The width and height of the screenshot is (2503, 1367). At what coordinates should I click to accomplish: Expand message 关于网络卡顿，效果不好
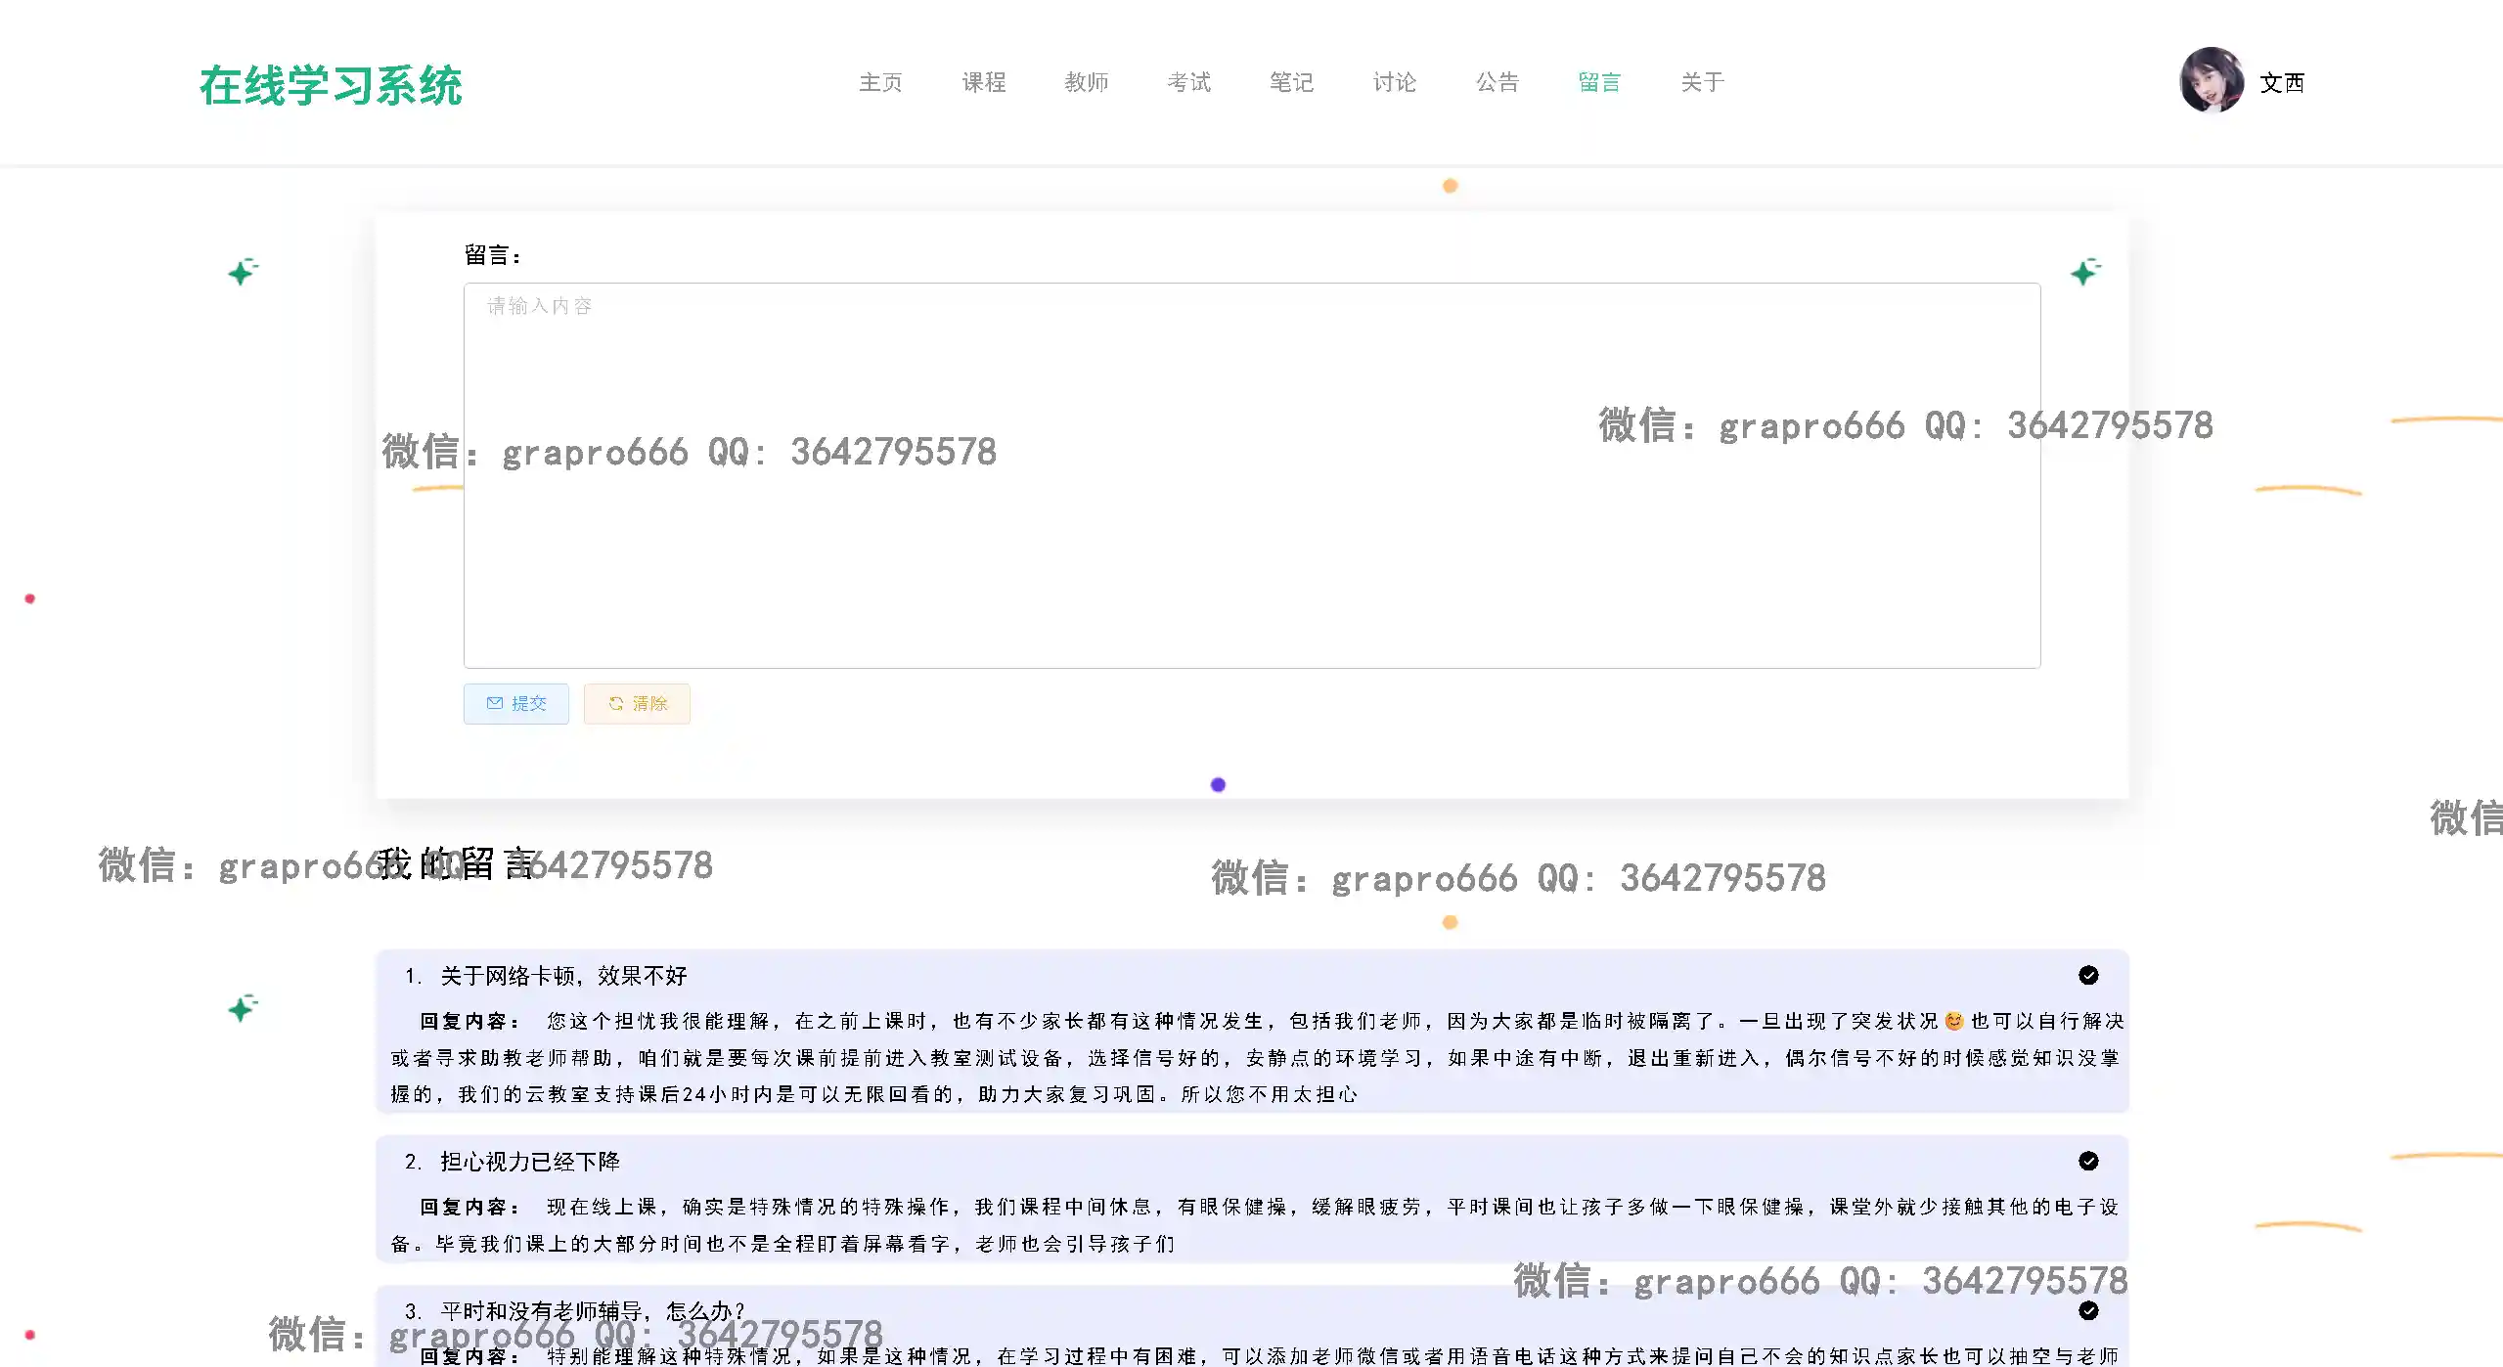[563, 976]
